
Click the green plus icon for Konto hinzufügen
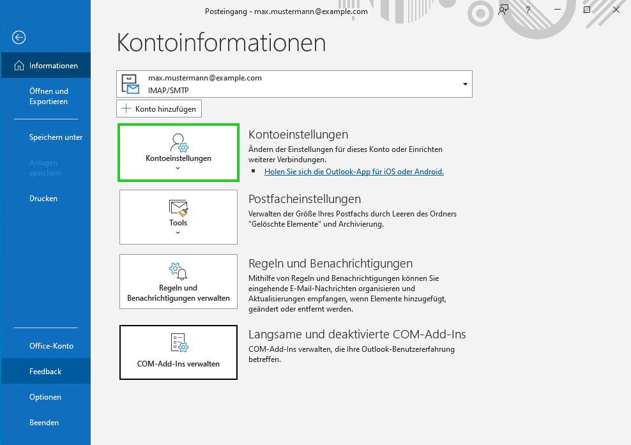(126, 109)
